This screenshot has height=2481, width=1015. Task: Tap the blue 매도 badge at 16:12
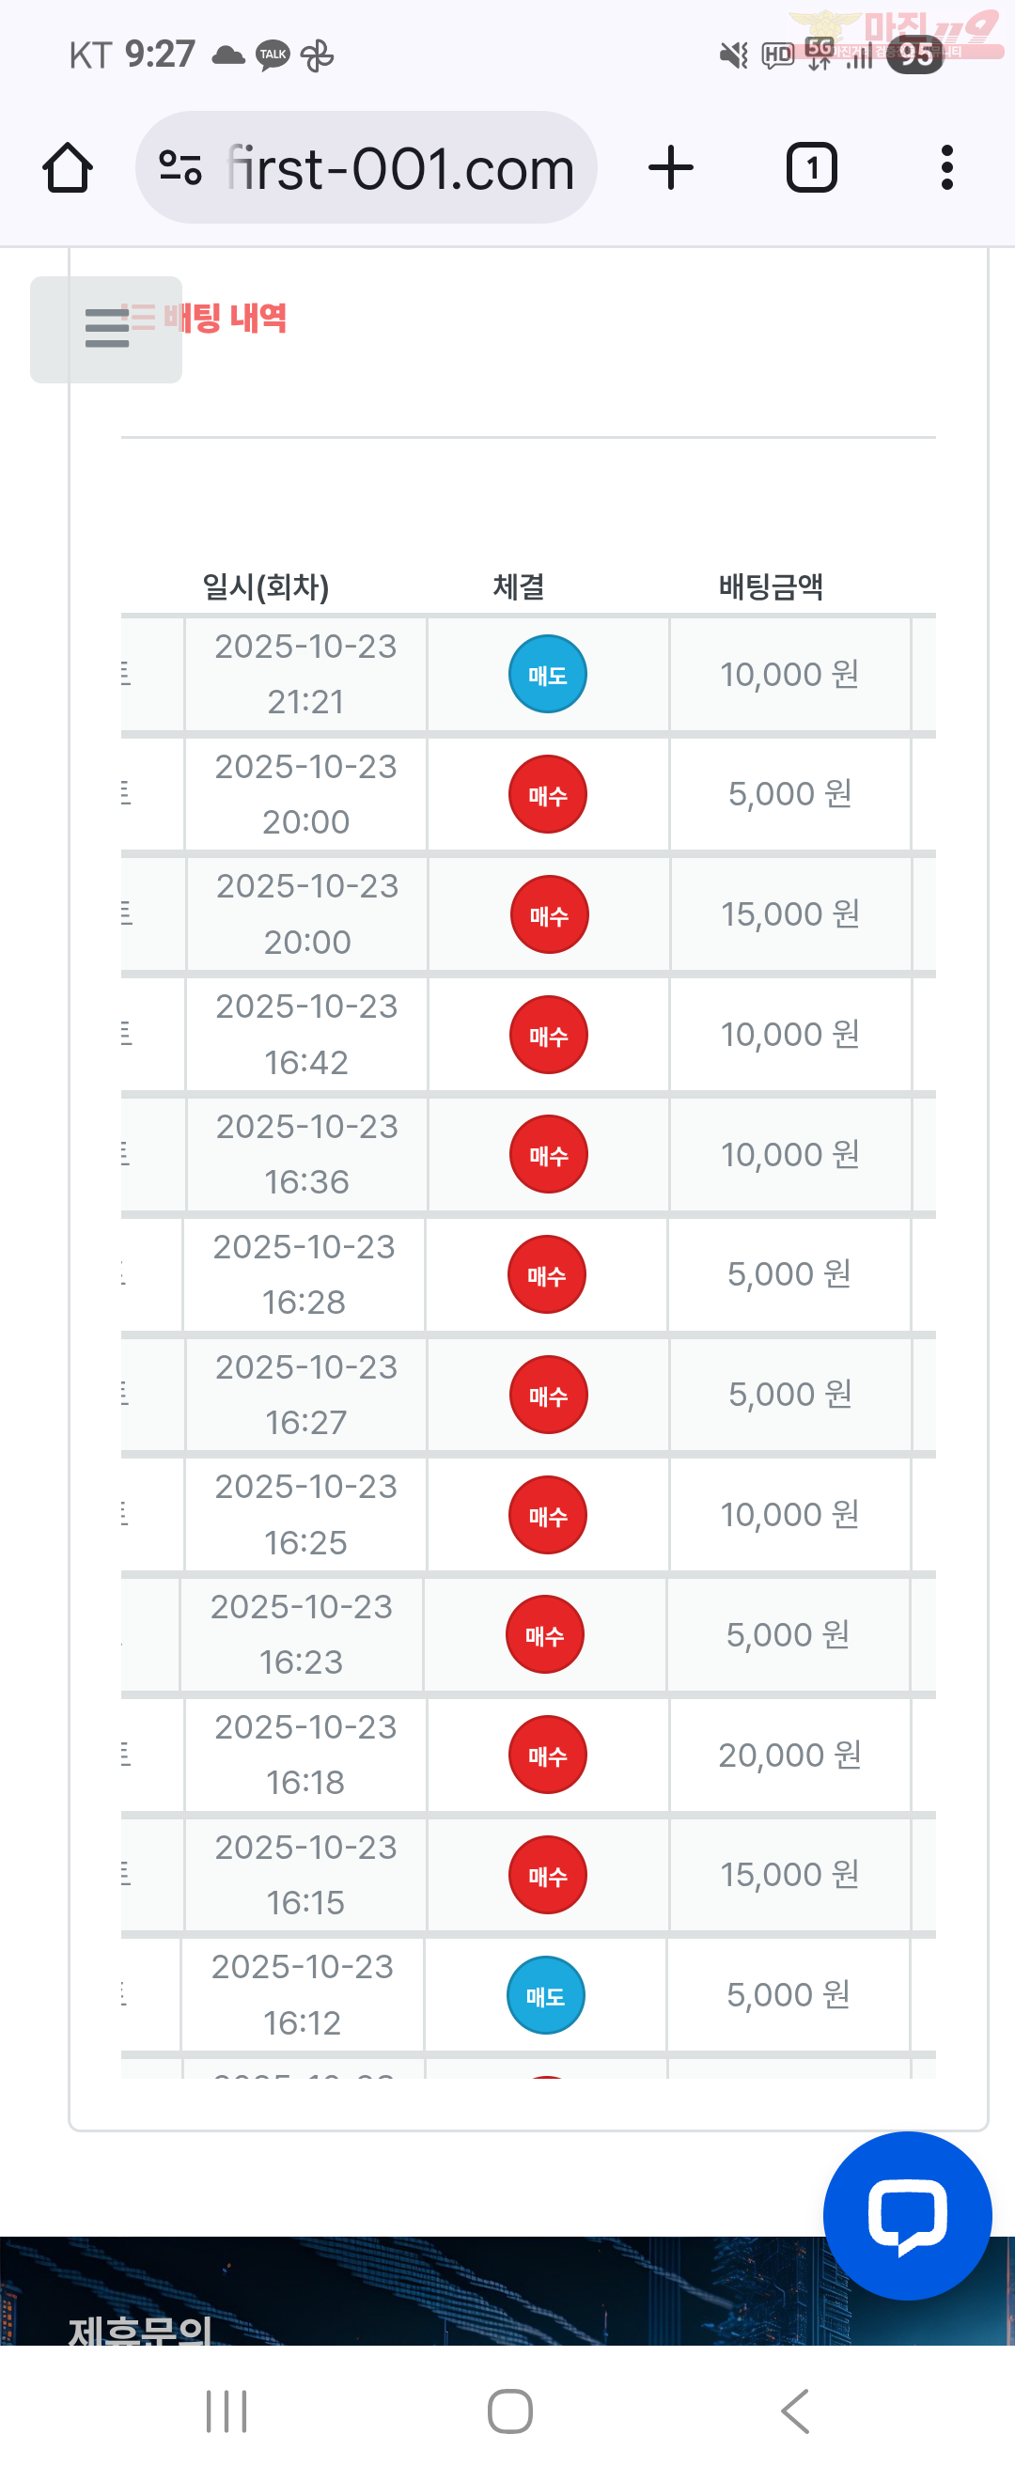[x=545, y=1994]
